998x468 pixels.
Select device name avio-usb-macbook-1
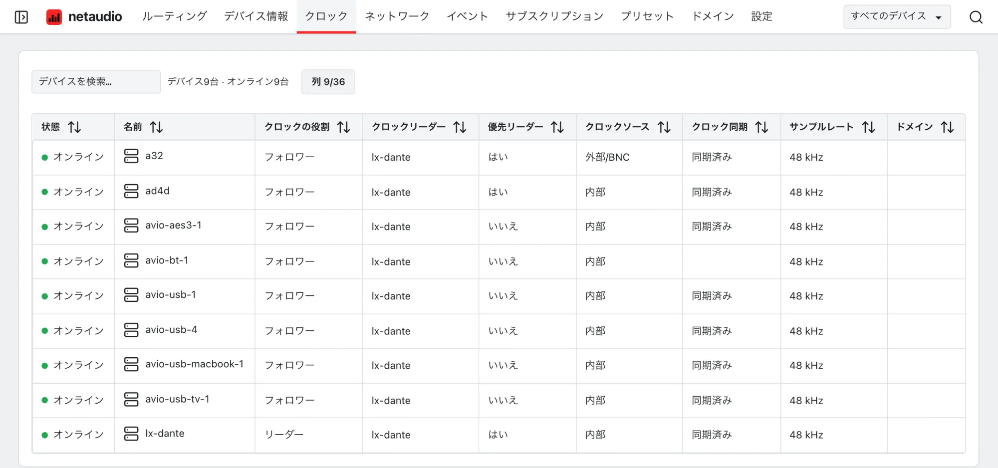[x=195, y=364]
